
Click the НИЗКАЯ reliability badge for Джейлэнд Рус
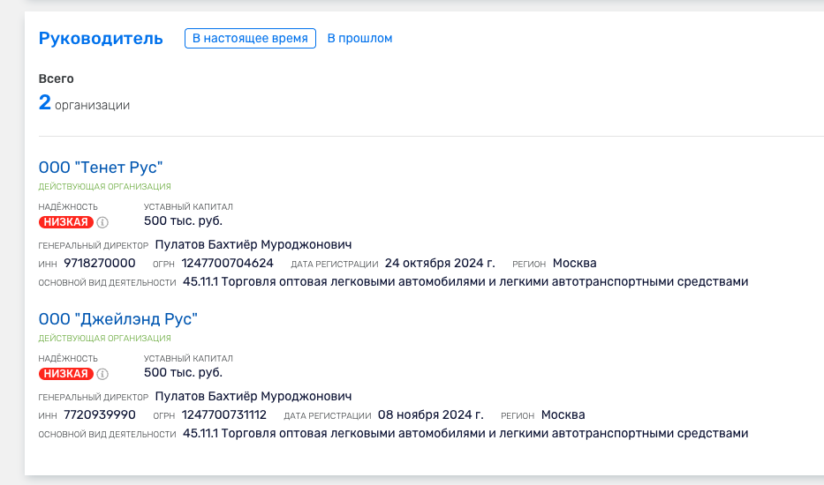click(x=66, y=374)
